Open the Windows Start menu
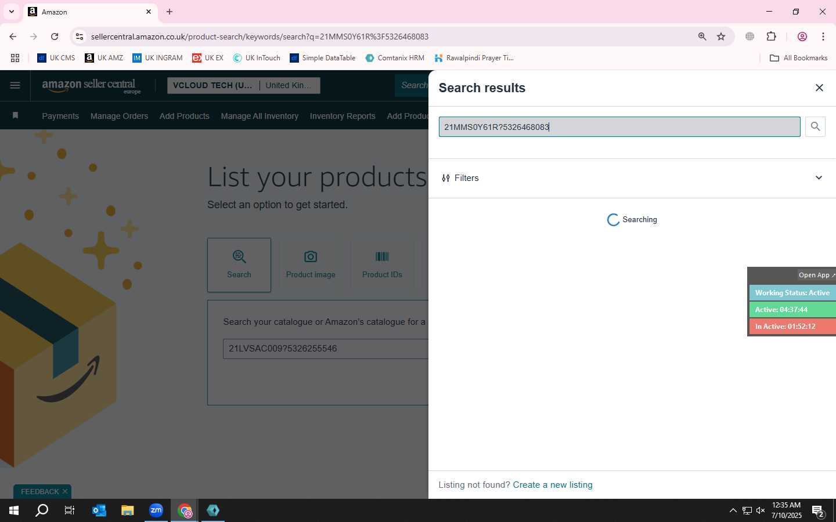This screenshot has width=836, height=522. tap(14, 510)
